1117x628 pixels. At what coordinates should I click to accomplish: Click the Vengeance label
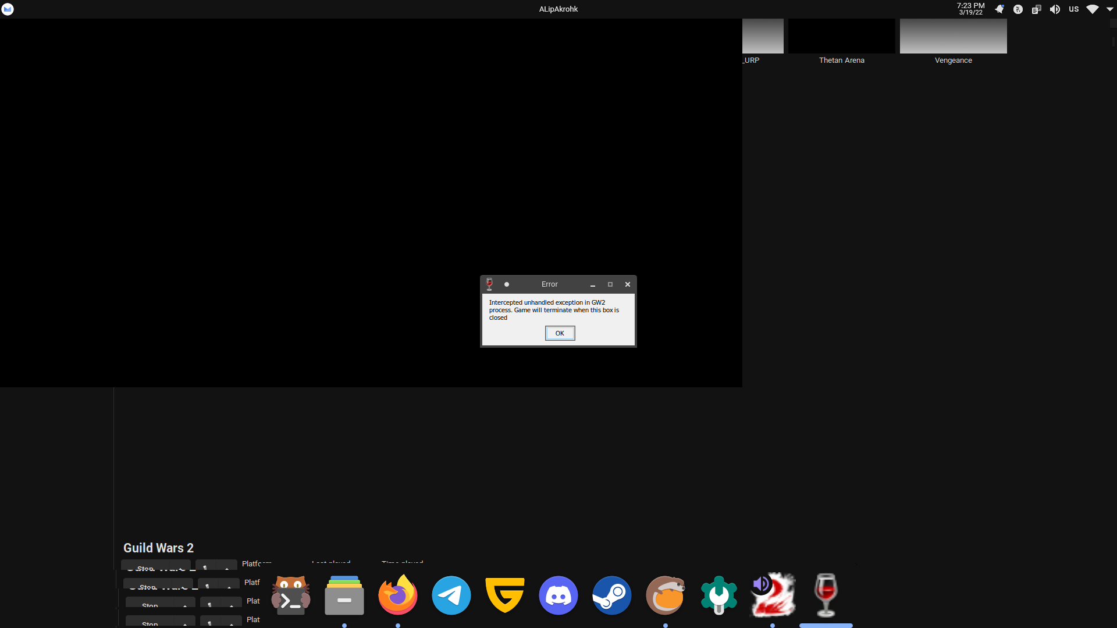pyautogui.click(x=954, y=60)
